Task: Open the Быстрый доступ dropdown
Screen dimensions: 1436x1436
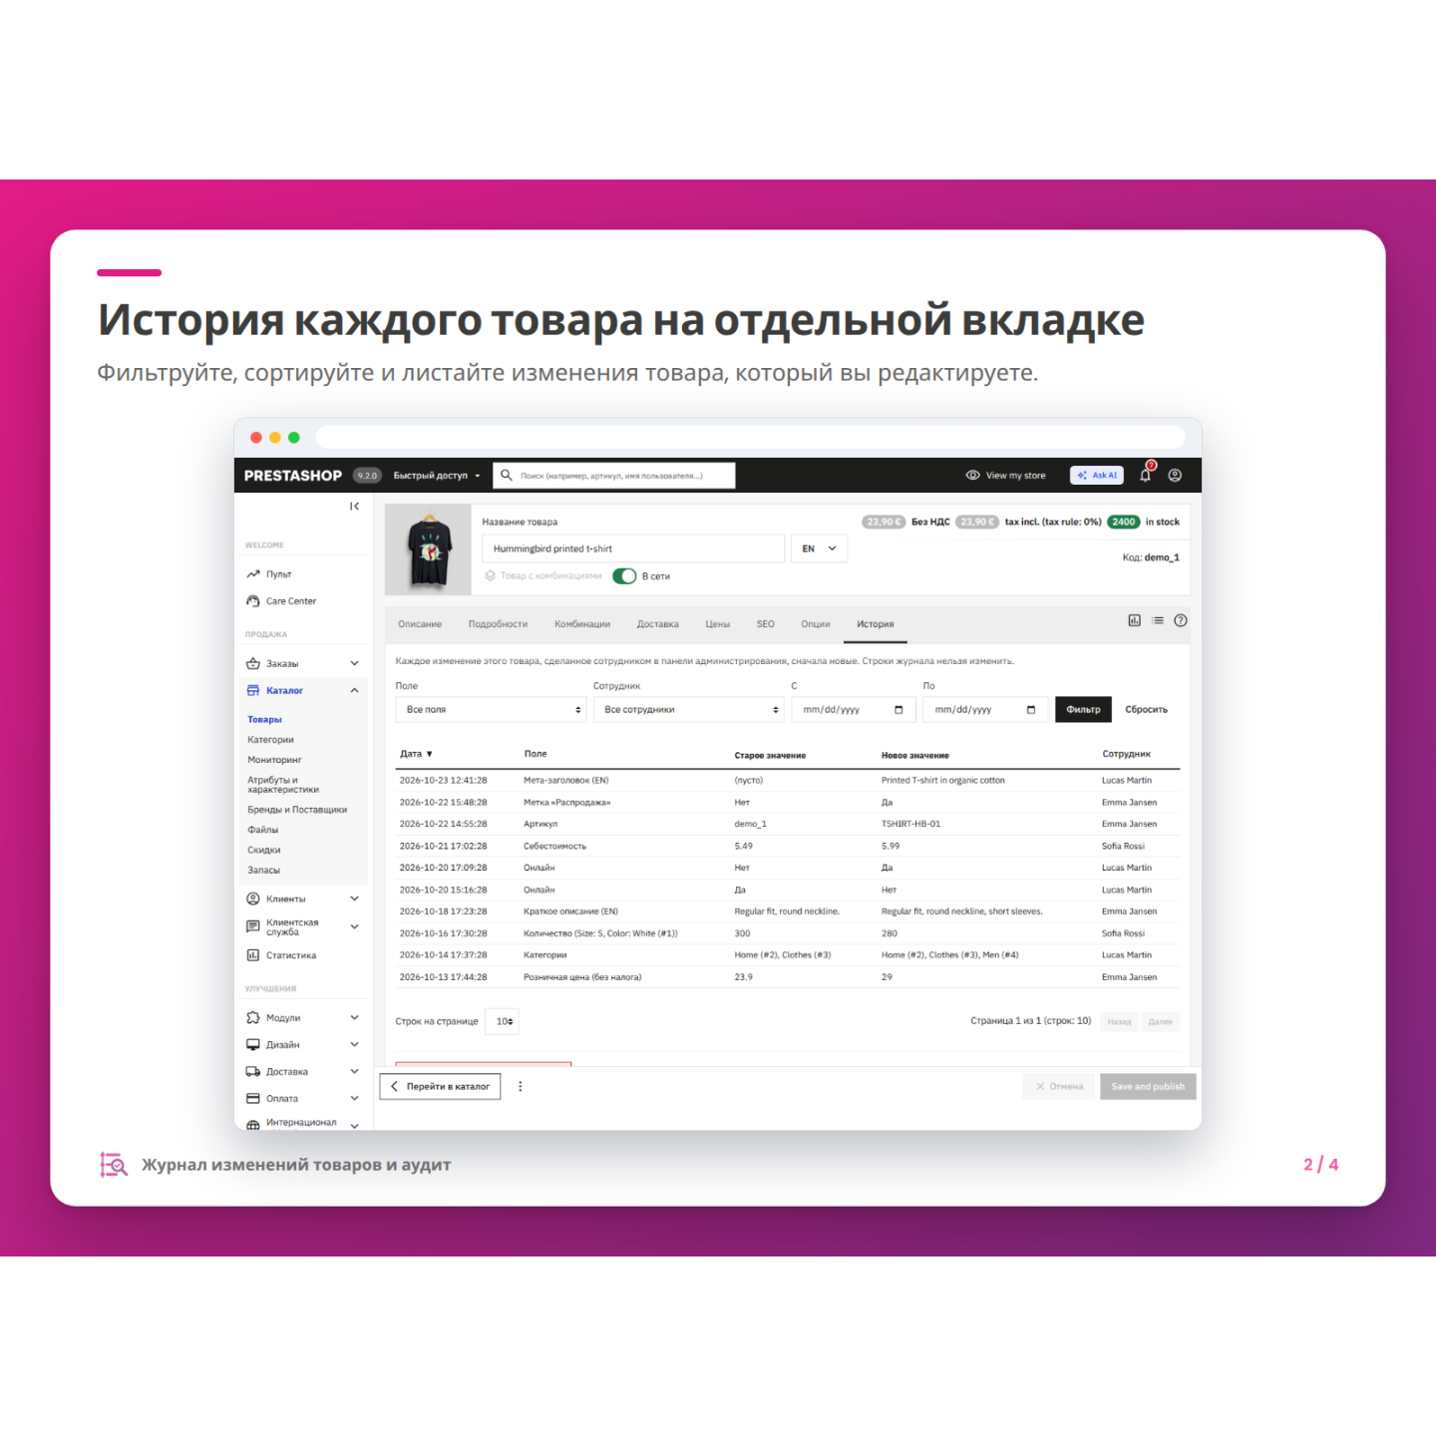Action: tap(437, 476)
